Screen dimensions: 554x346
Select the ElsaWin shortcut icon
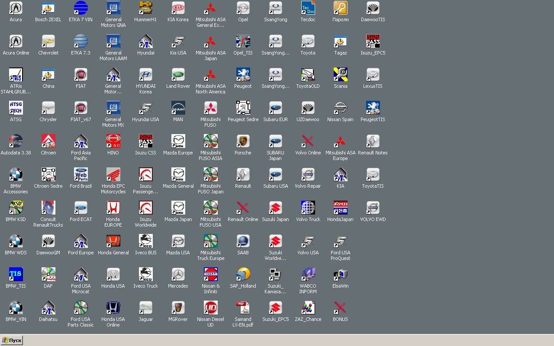(x=340, y=274)
